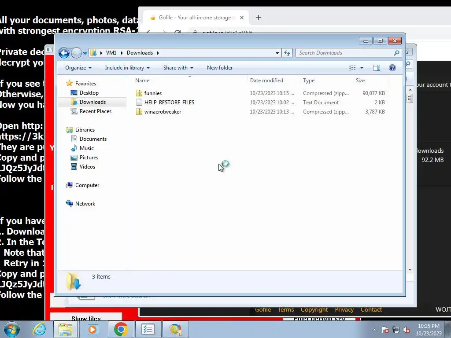Click HELP_RESTORE_FILES file name
This screenshot has height=338, width=451.
click(x=170, y=102)
